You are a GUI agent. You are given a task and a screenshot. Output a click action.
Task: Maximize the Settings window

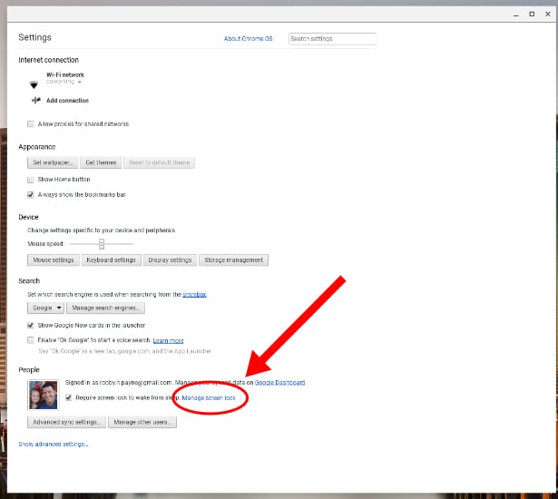point(532,15)
